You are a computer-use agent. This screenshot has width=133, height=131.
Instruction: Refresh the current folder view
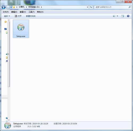point(91,7)
